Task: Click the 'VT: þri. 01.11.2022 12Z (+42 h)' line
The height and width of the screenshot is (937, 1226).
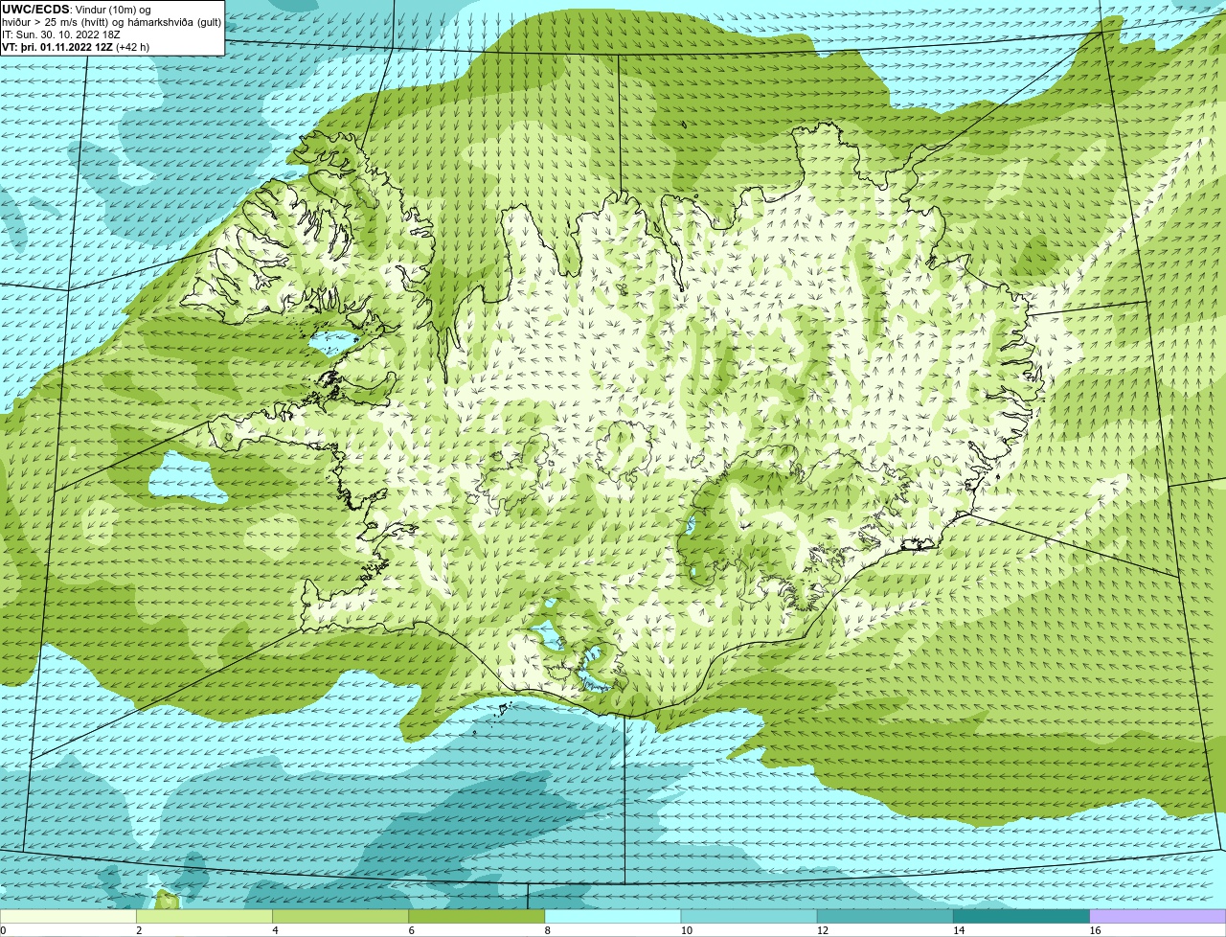Action: tap(76, 46)
